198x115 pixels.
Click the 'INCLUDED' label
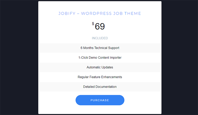100,38
